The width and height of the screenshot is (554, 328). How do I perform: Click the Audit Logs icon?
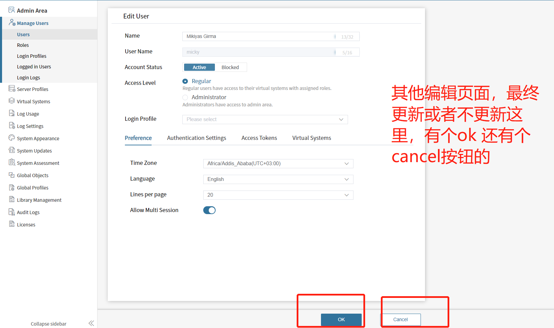click(12, 212)
